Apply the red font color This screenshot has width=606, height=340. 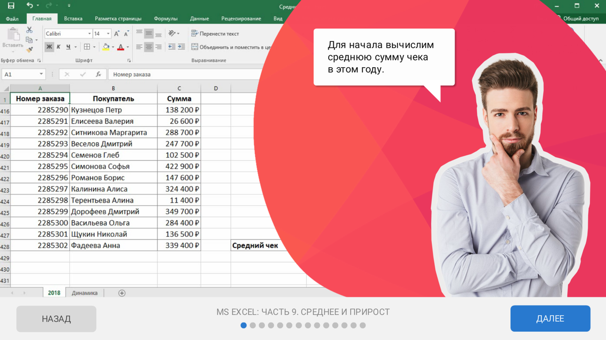pos(121,47)
